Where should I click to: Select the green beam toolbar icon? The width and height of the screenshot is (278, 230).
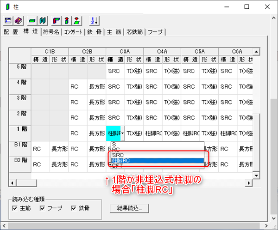tap(32, 21)
